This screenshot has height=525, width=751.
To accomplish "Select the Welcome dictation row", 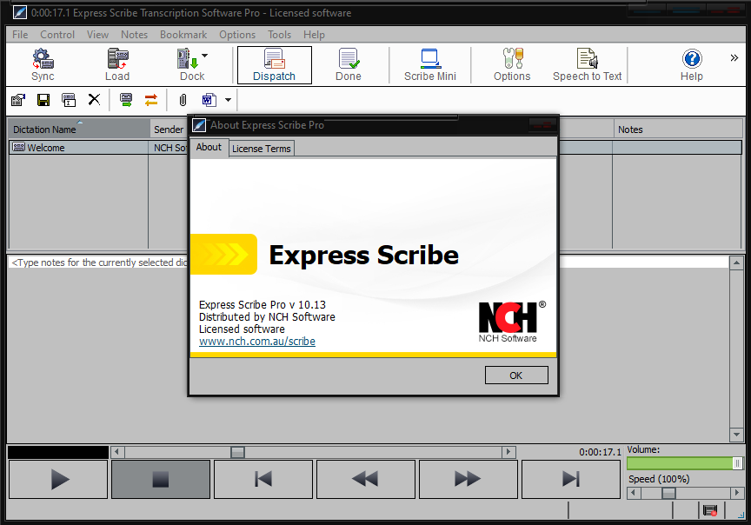I will 375,148.
